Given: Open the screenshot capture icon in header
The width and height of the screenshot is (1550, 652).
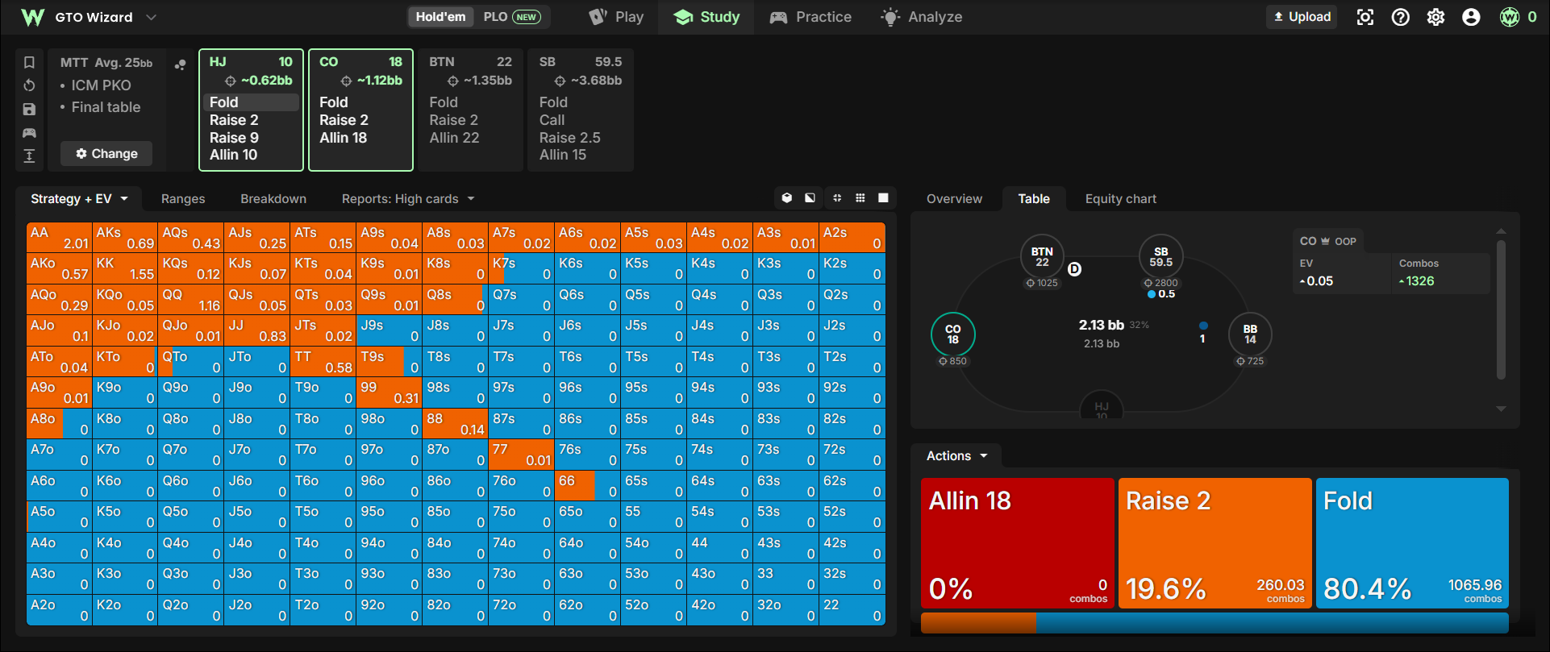Looking at the screenshot, I should [x=1365, y=17].
